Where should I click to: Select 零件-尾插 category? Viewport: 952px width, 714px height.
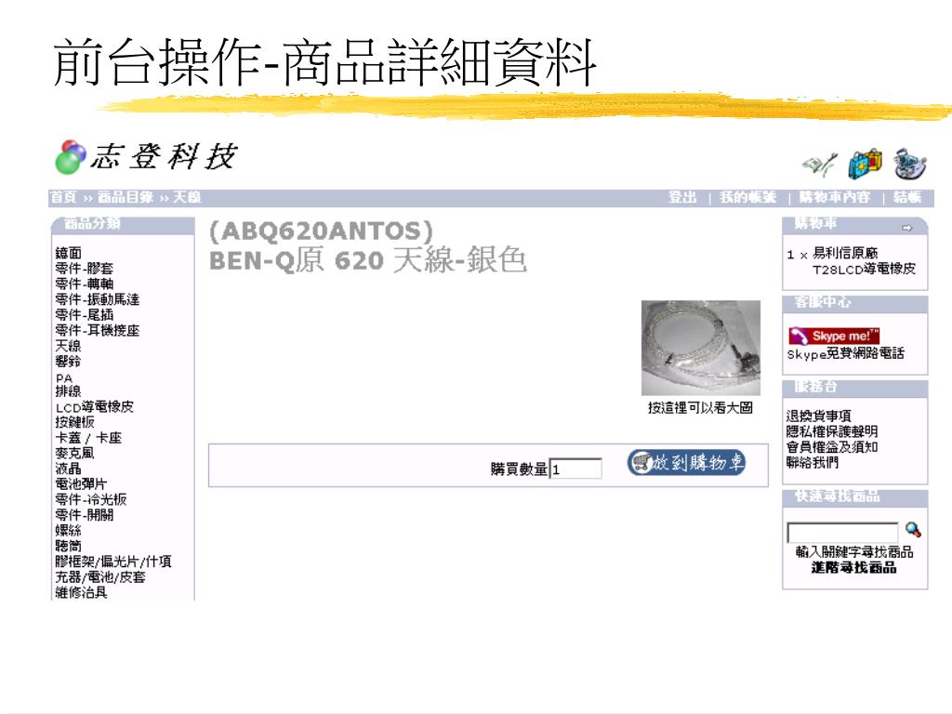(x=84, y=314)
